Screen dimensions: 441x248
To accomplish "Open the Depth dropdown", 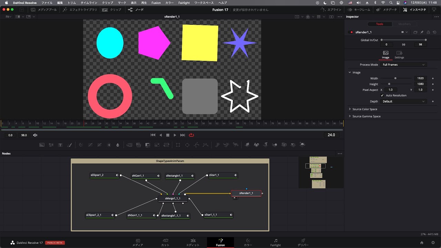I will click(403, 102).
